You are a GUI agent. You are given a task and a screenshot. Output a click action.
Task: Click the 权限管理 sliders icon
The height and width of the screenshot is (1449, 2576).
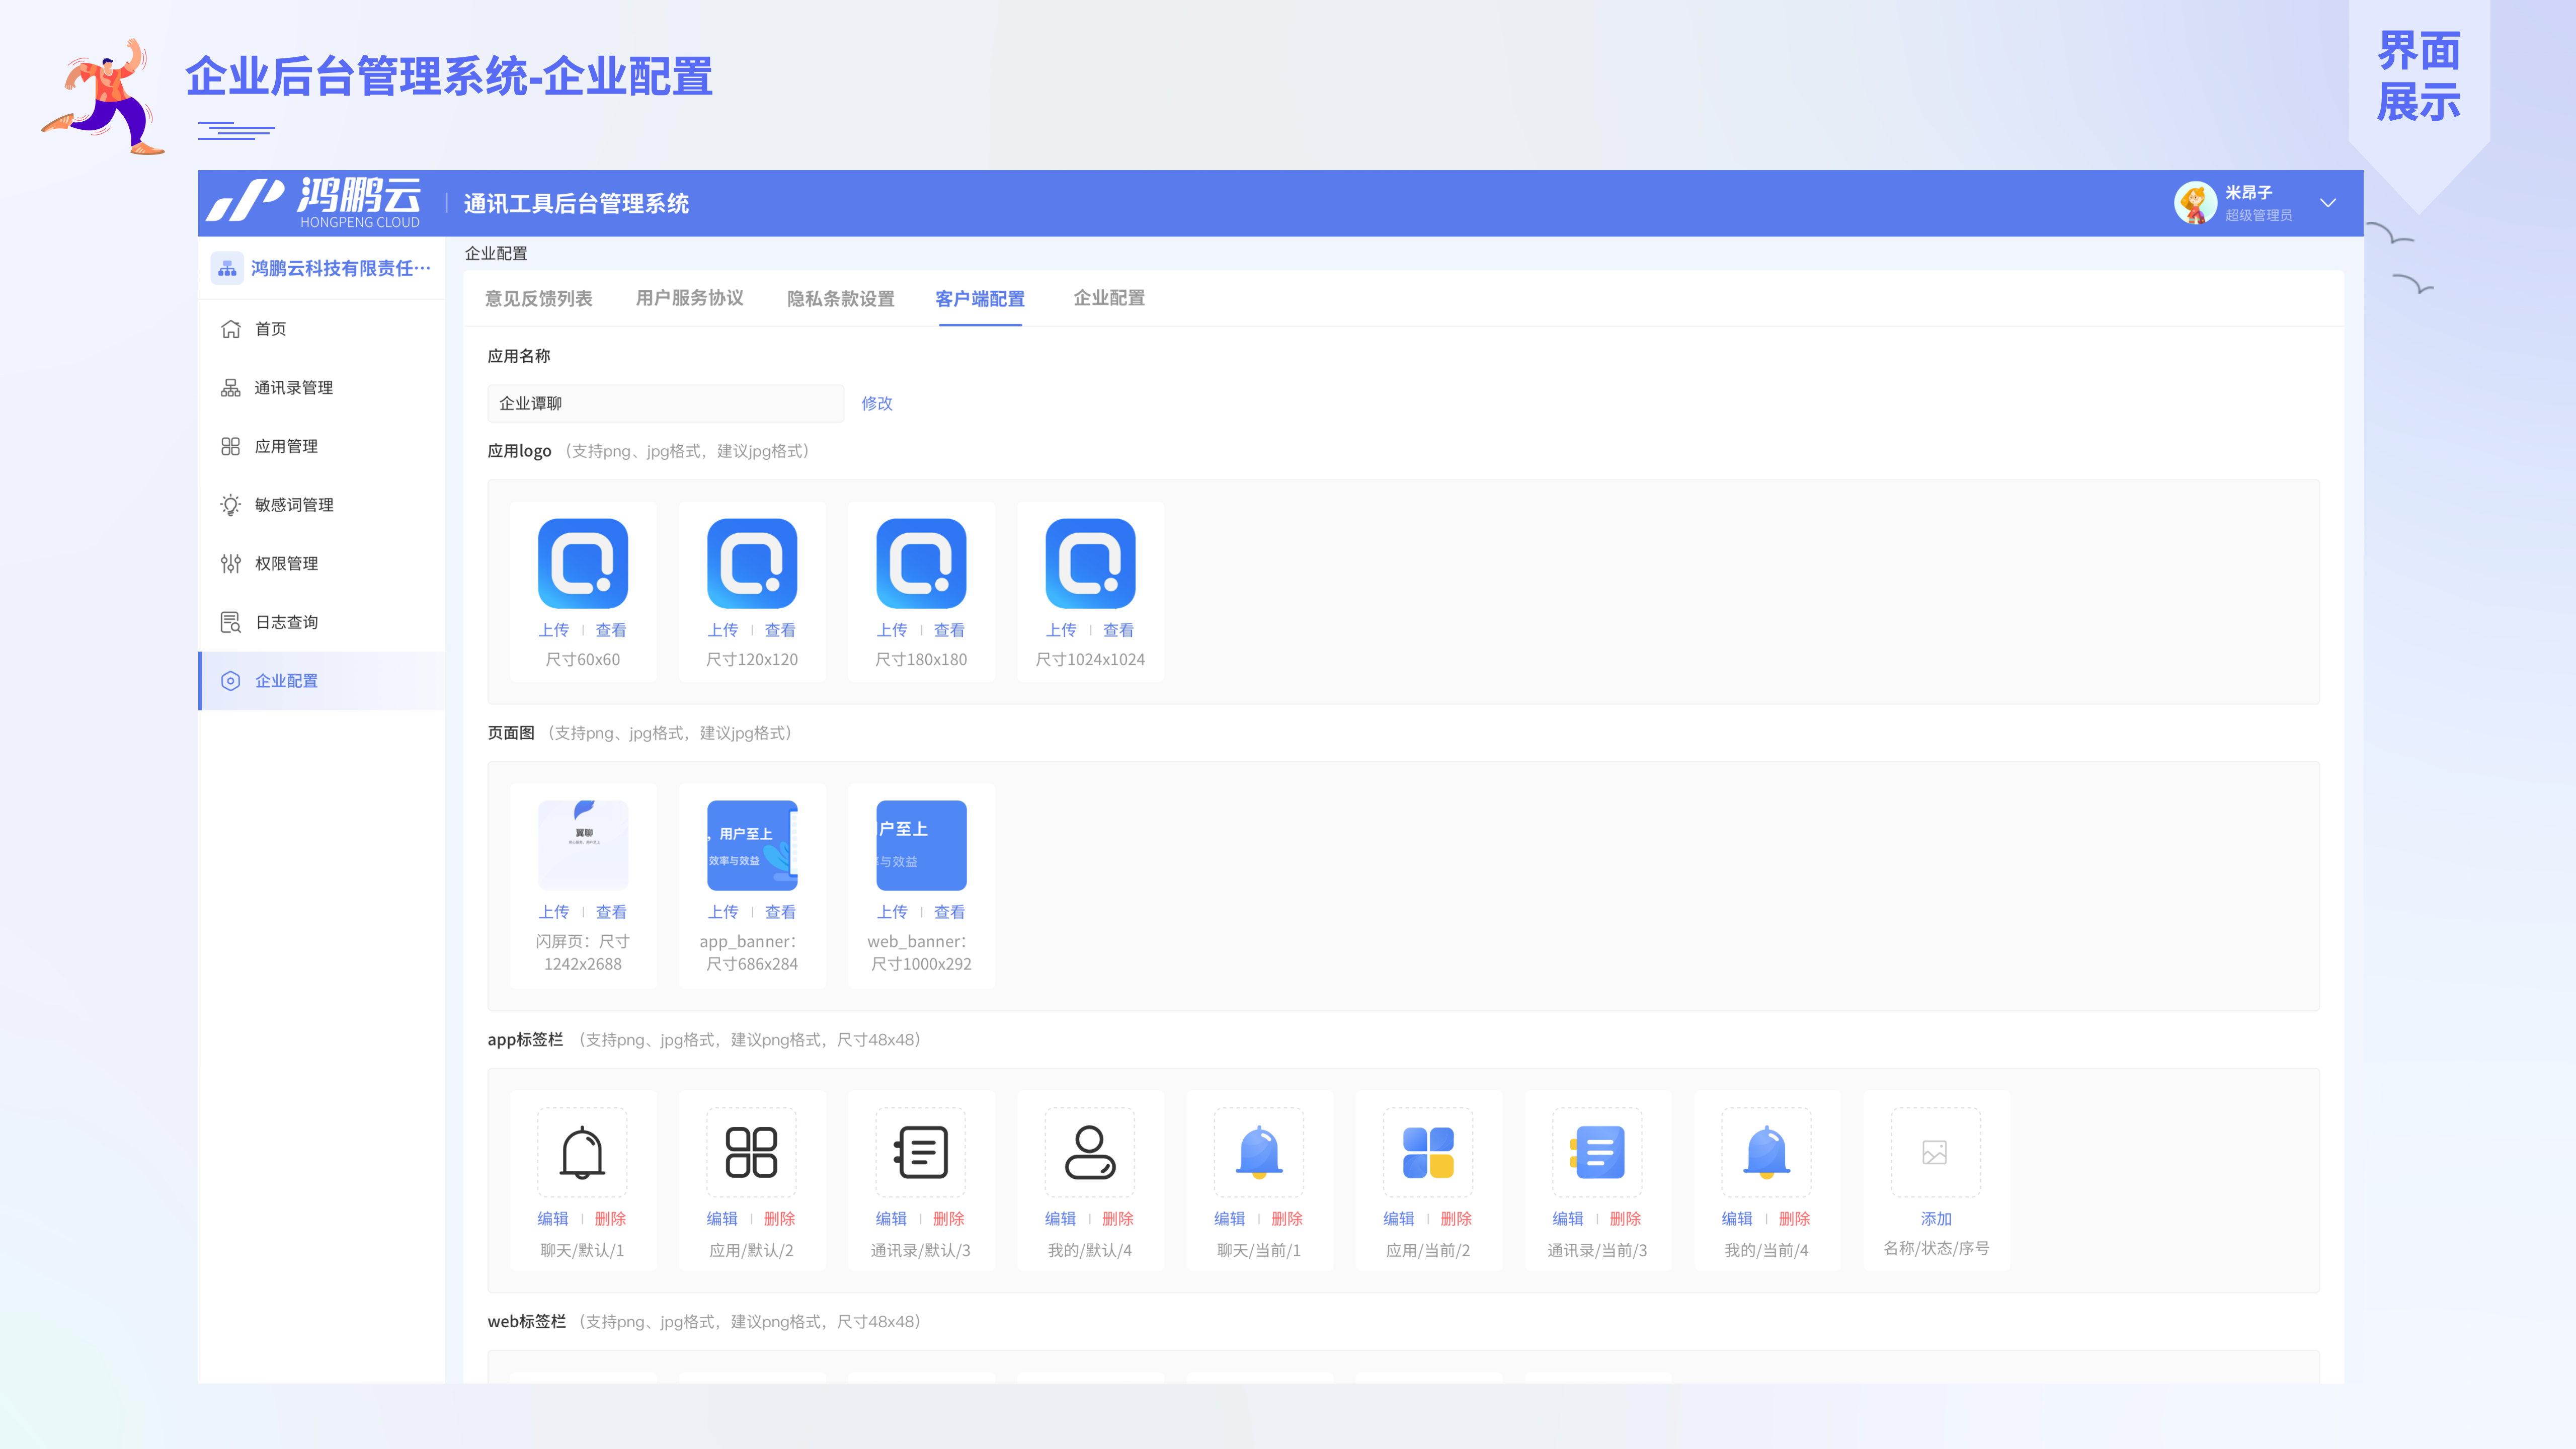tap(231, 564)
